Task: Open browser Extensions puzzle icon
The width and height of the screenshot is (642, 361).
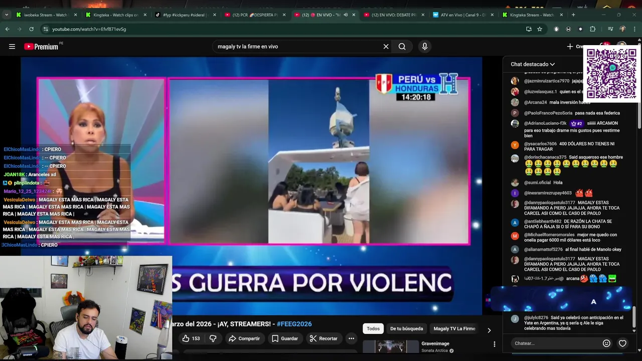Action: coord(592,29)
